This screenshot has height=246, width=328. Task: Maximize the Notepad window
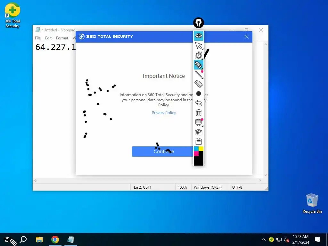pyautogui.click(x=246, y=29)
